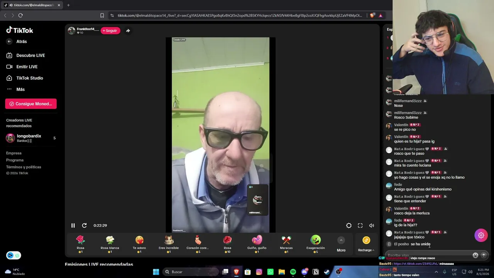
Task: Bookmark this page in browser
Action: pos(102,15)
